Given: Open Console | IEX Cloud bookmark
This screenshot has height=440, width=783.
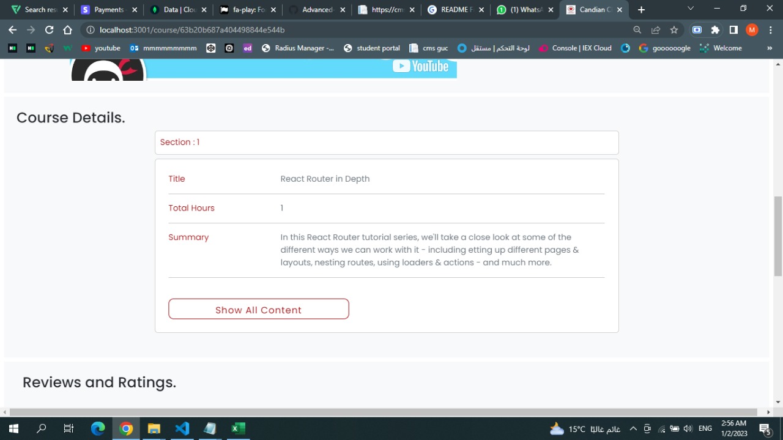Looking at the screenshot, I should pos(575,48).
